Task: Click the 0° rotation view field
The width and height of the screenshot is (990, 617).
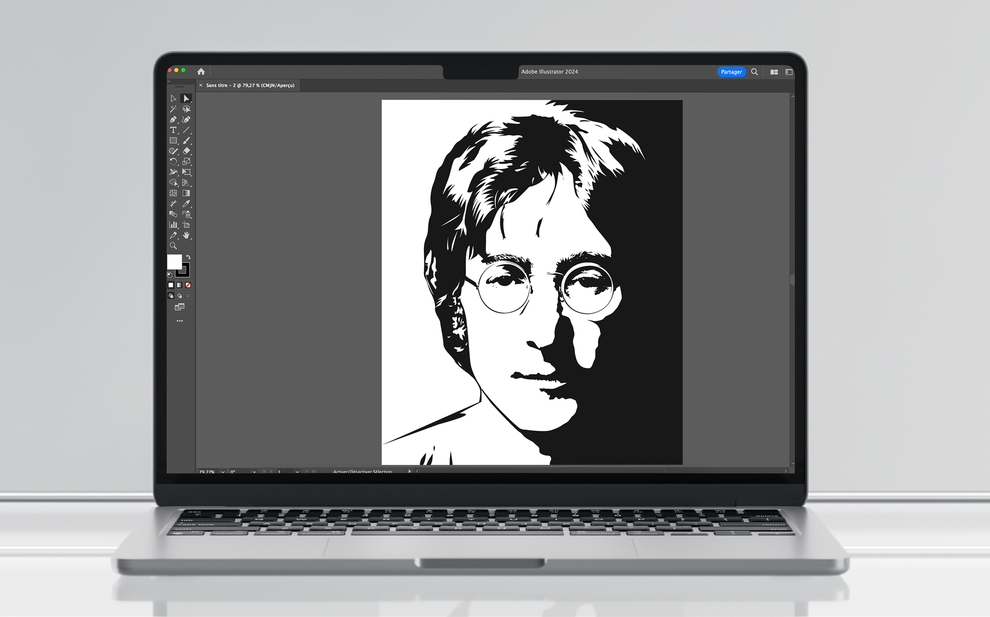Action: [239, 472]
